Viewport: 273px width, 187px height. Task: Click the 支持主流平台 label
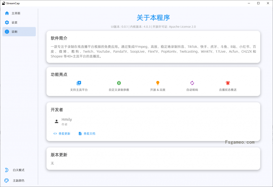[79, 90]
